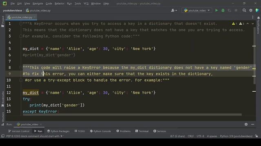The image size is (261, 146).
Task: Open the Notifications bell panel
Action: tap(259, 25)
